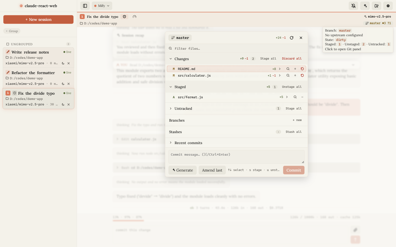396x247 pixels.
Task: View diff for README.md with magnifier icon
Action: (288, 69)
